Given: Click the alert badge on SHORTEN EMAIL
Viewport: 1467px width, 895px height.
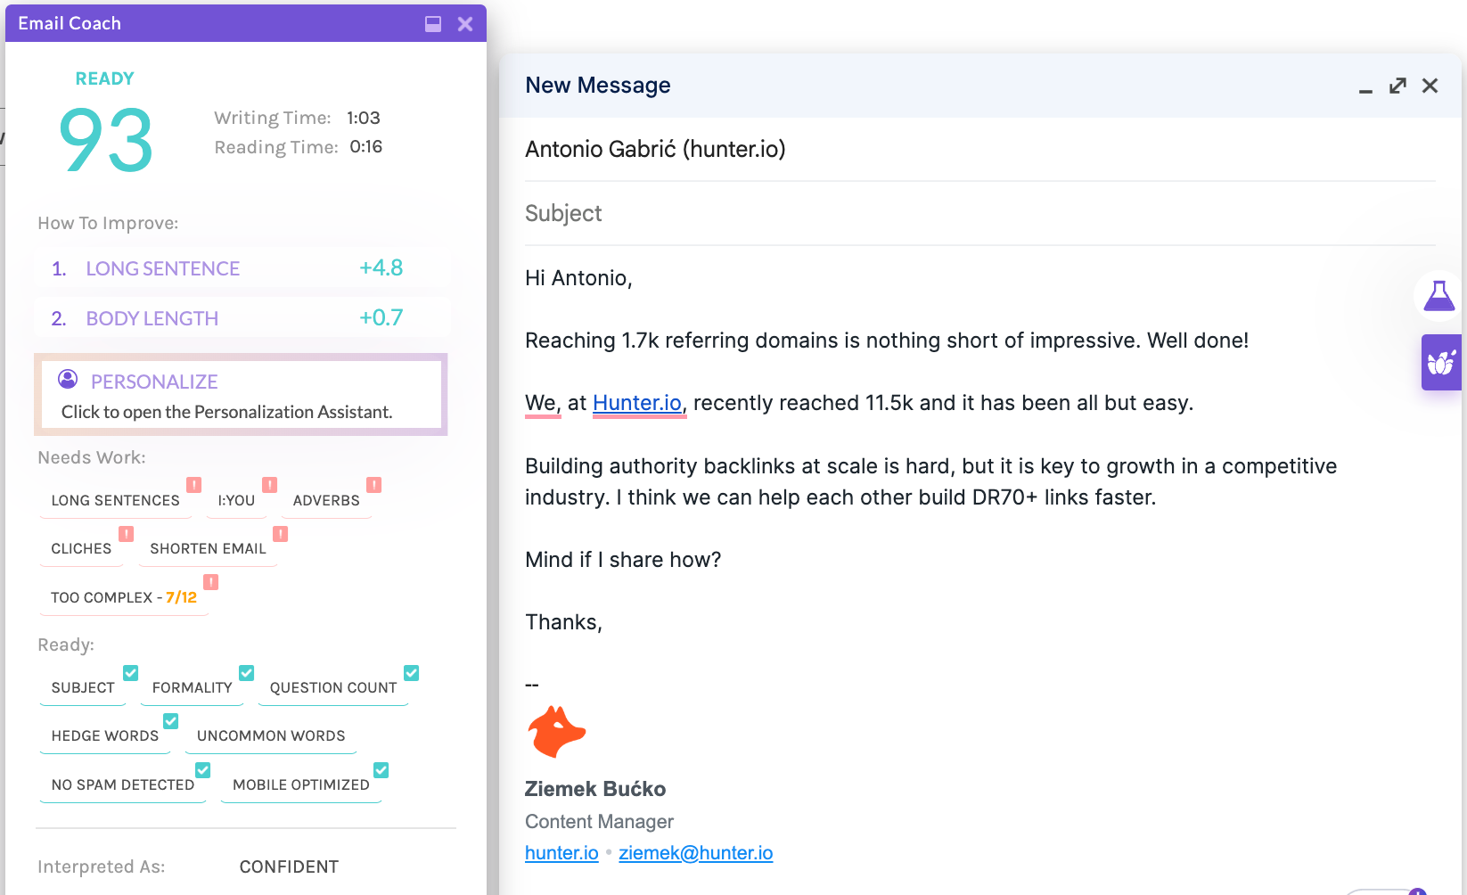Looking at the screenshot, I should pos(280,534).
